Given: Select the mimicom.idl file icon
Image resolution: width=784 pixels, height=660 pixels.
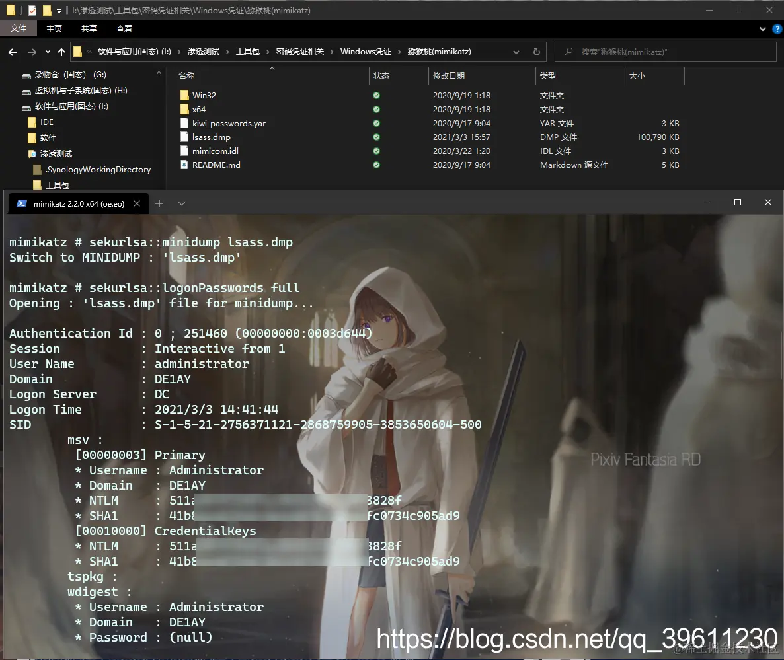Looking at the screenshot, I should tap(184, 151).
